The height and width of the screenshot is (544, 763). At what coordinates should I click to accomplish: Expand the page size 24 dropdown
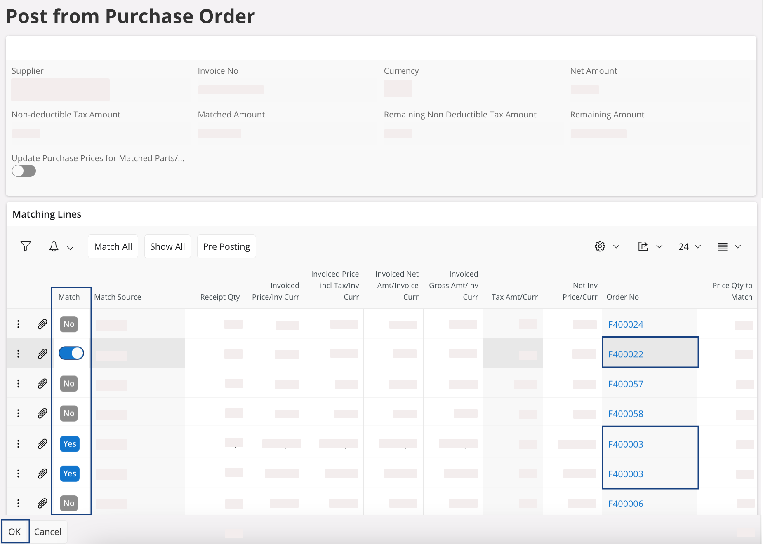pyautogui.click(x=690, y=246)
